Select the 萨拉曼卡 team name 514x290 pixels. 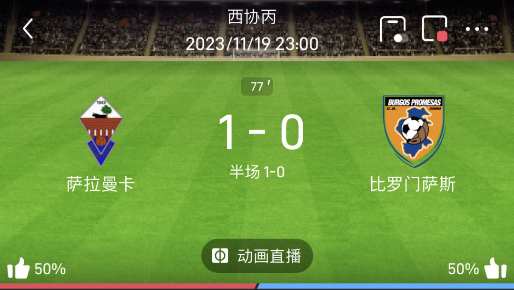100,184
